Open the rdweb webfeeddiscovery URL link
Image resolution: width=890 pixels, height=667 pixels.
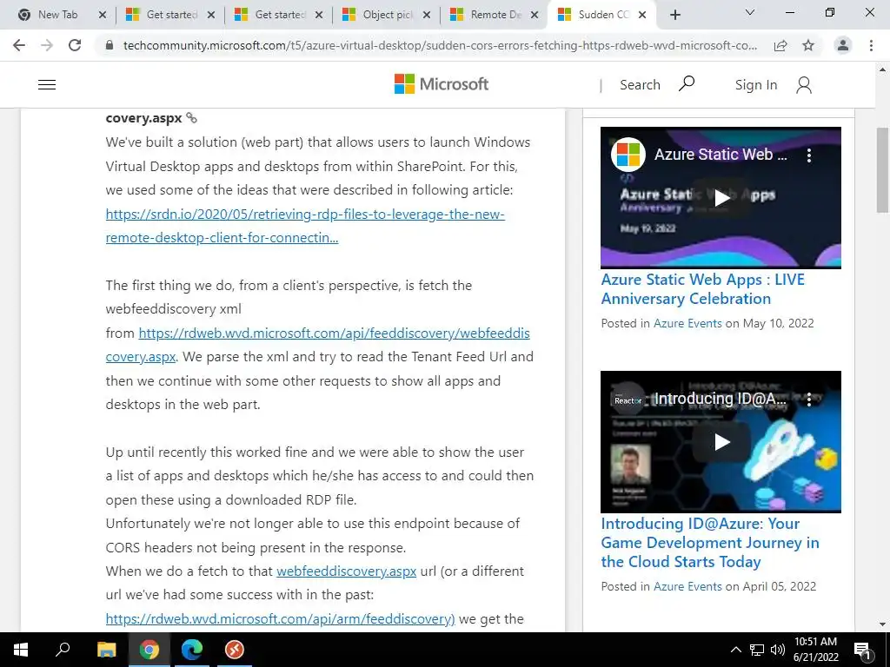(x=318, y=345)
